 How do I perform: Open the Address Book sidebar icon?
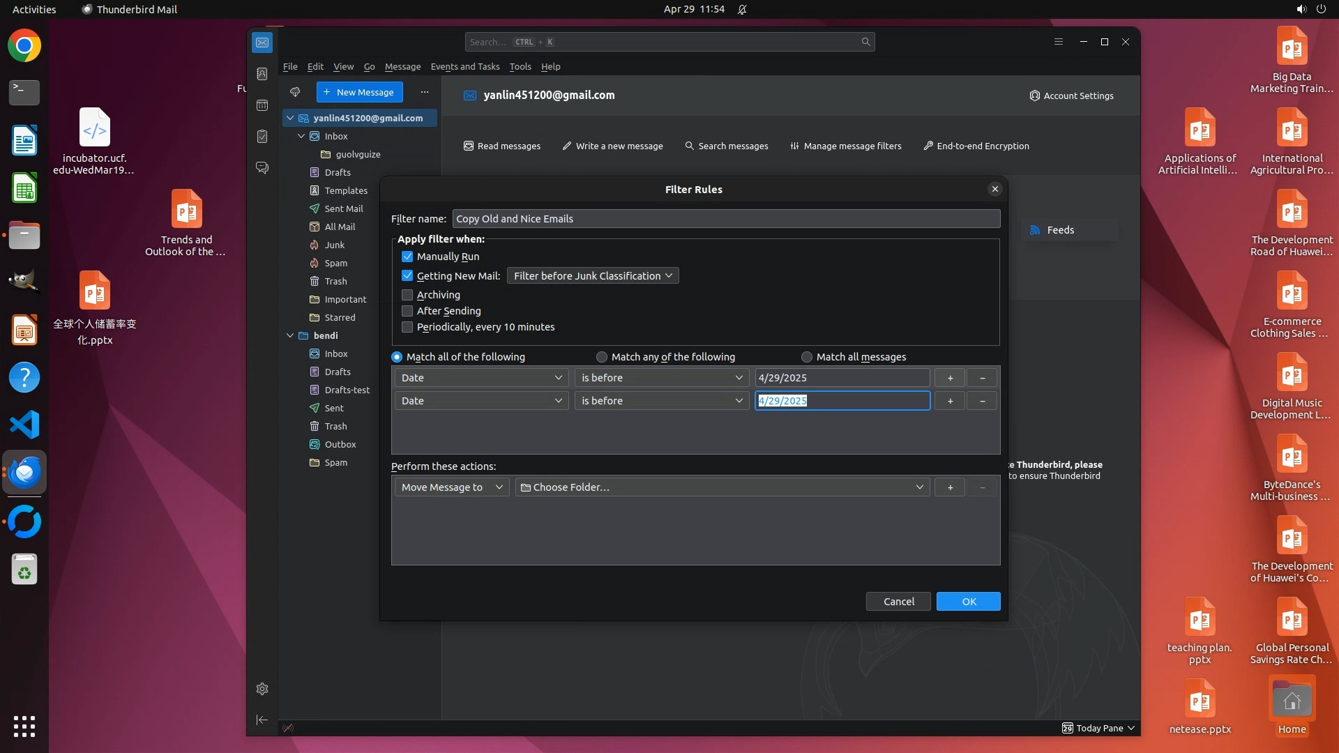coord(262,74)
